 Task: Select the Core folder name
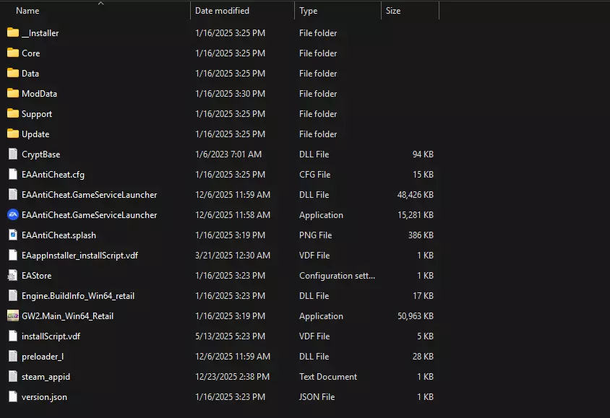(x=31, y=53)
